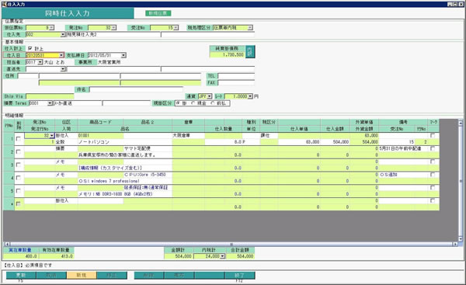Click the 外貨単価 column header
The height and width of the screenshot is (285, 466).
click(x=364, y=122)
